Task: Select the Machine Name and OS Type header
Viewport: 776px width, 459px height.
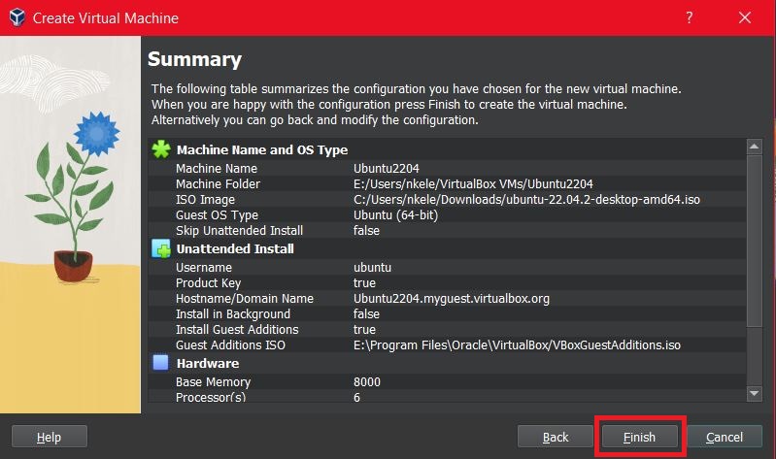Action: (x=262, y=149)
